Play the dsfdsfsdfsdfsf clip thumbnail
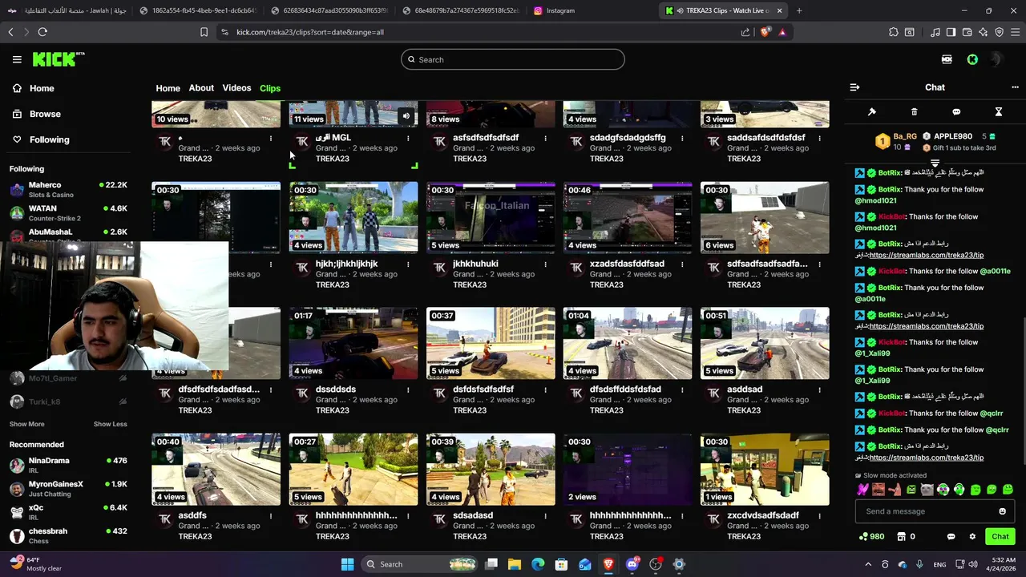Image resolution: width=1026 pixels, height=577 pixels. pyautogui.click(x=491, y=343)
